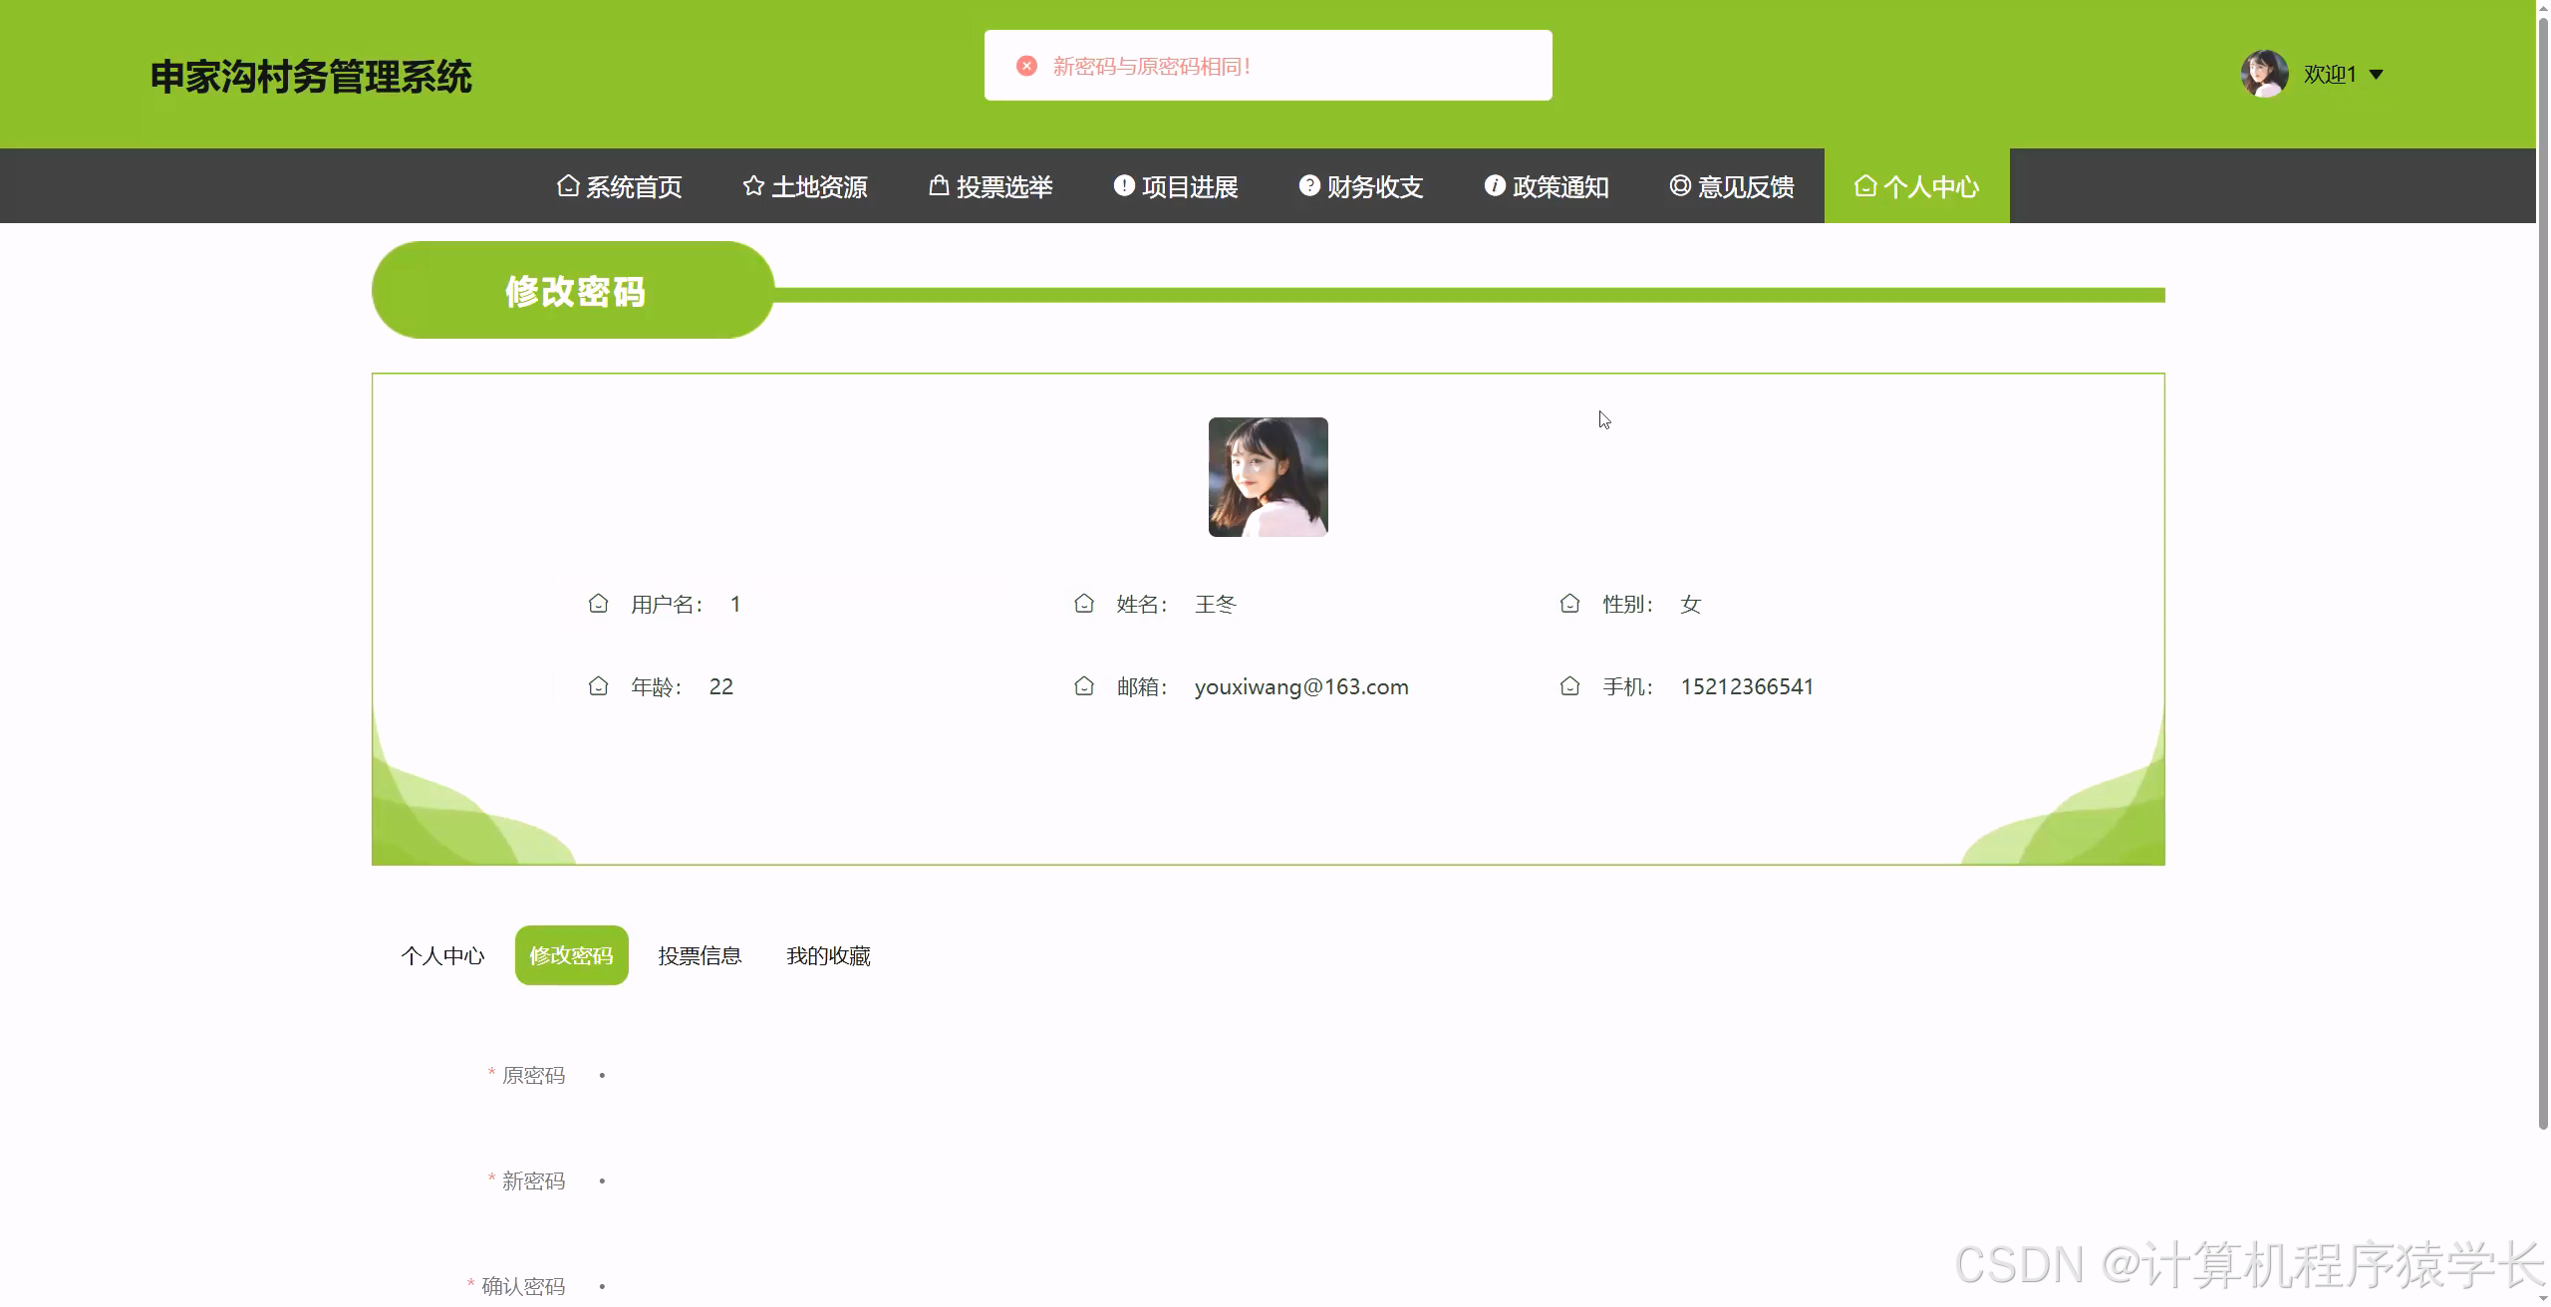The image size is (2551, 1307).
Task: Click the lock icon next to 投票选举
Action: 938,185
